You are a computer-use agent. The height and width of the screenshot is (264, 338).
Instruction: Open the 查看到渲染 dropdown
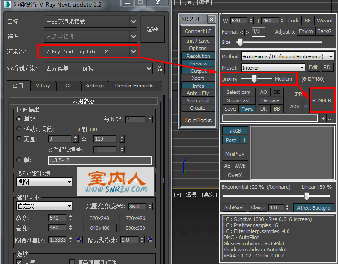98,68
